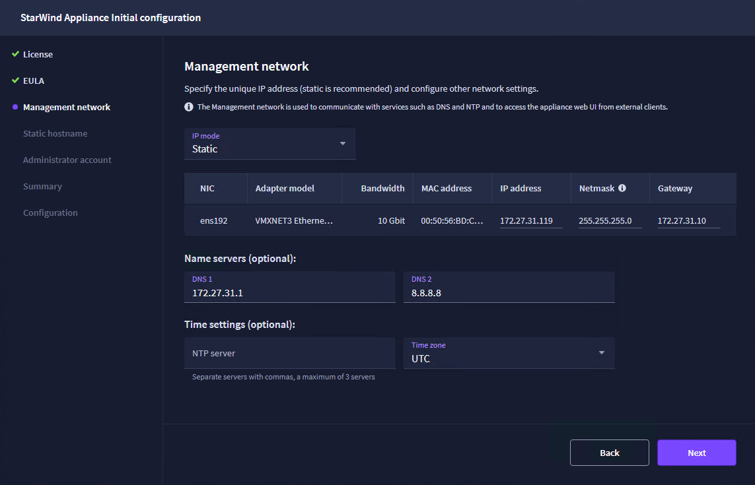Screen dimensions: 755x485
Task: Open the IP mode dropdown
Action: pyautogui.click(x=270, y=143)
